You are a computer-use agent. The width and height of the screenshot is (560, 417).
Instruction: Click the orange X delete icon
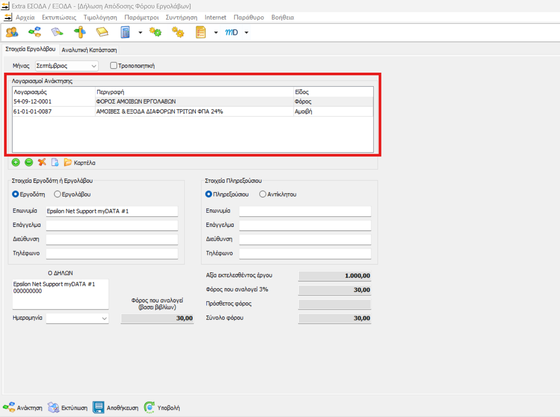(42, 163)
